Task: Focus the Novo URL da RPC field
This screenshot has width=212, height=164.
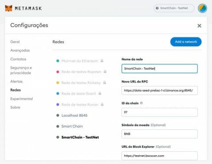Action: click(x=159, y=91)
